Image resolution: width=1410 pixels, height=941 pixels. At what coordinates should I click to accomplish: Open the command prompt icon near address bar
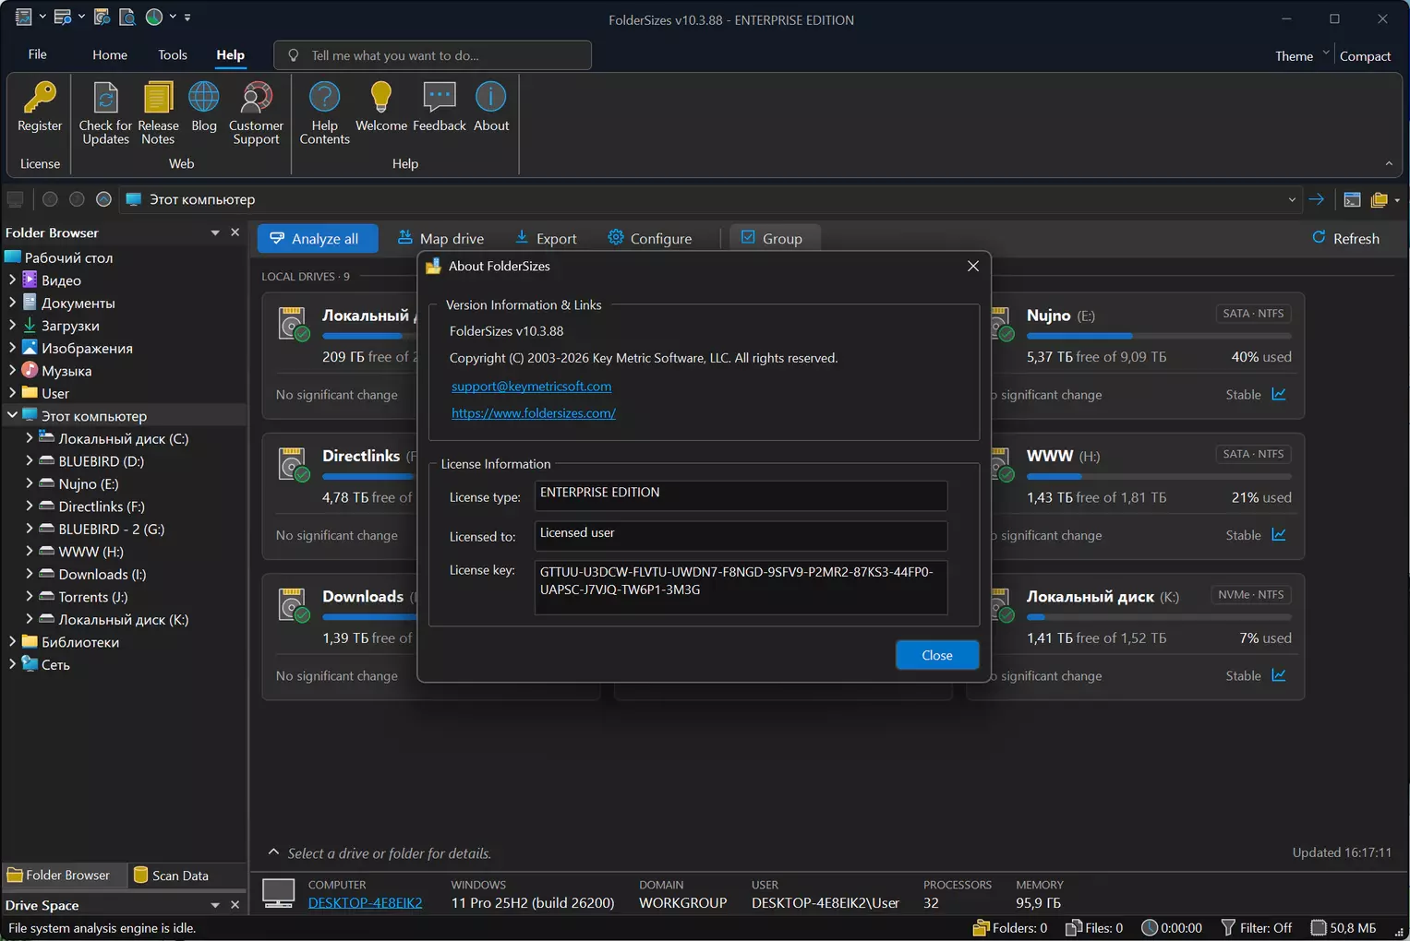click(1352, 199)
